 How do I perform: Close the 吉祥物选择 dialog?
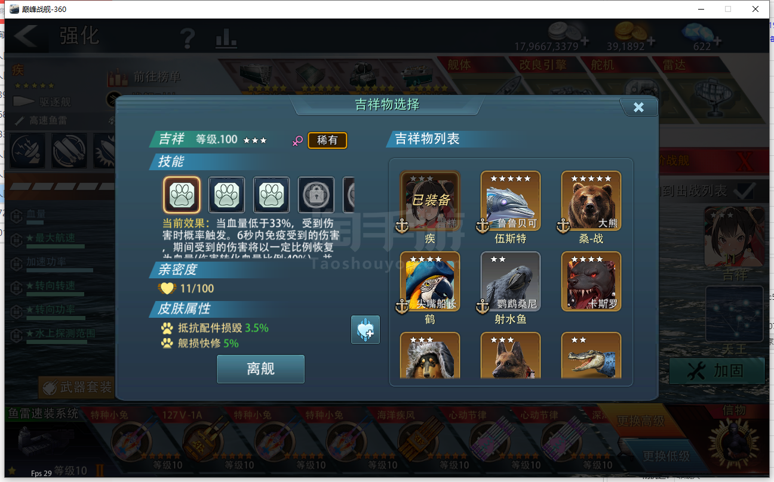click(638, 107)
